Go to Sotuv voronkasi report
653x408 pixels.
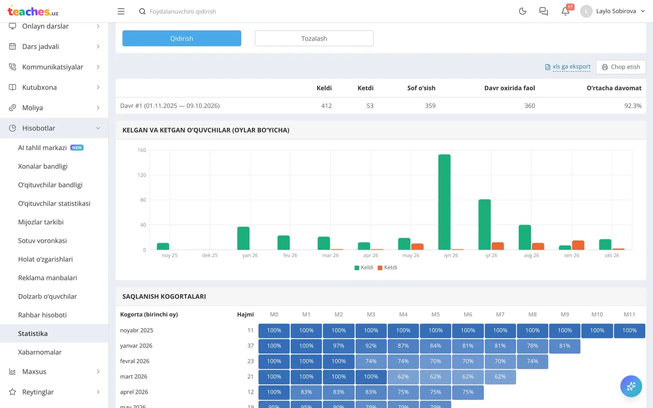pos(42,241)
